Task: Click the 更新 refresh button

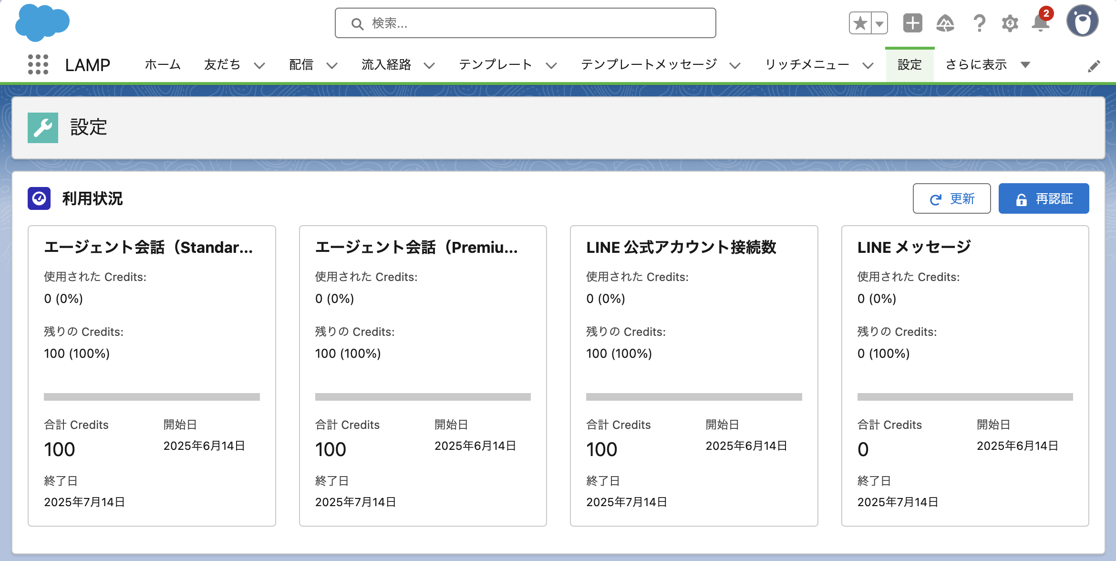Action: pyautogui.click(x=951, y=198)
